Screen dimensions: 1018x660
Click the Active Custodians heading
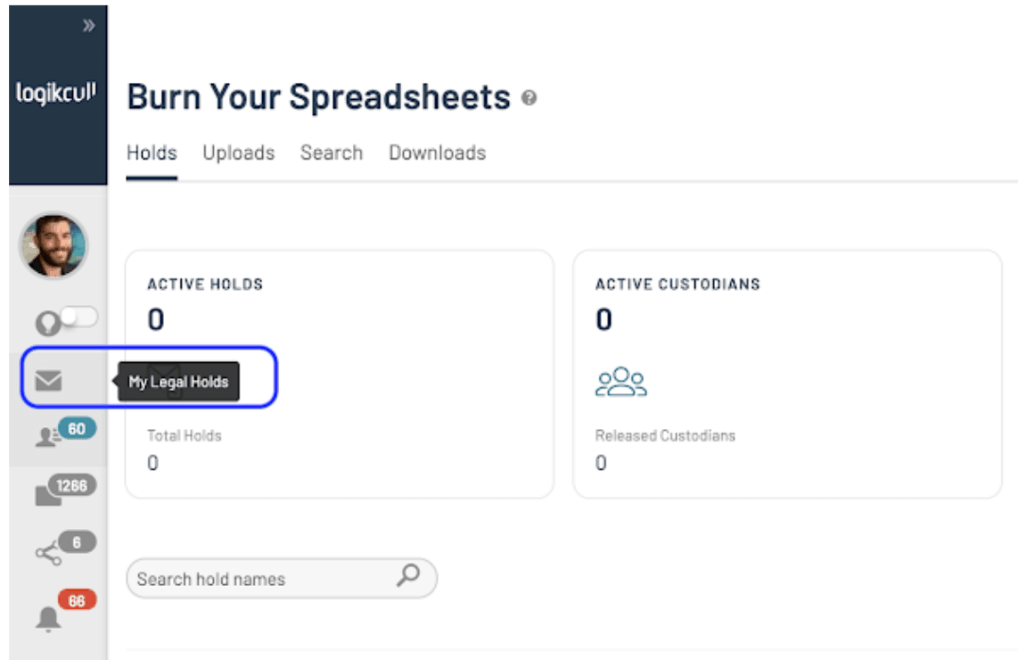(x=677, y=285)
